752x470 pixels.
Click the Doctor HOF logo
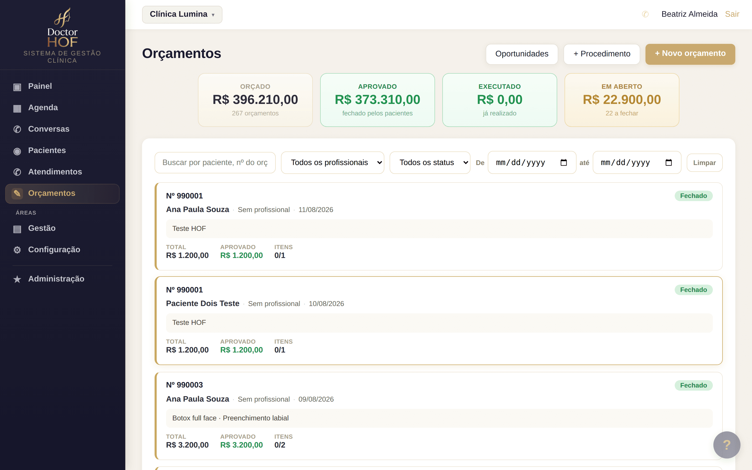coord(62,27)
